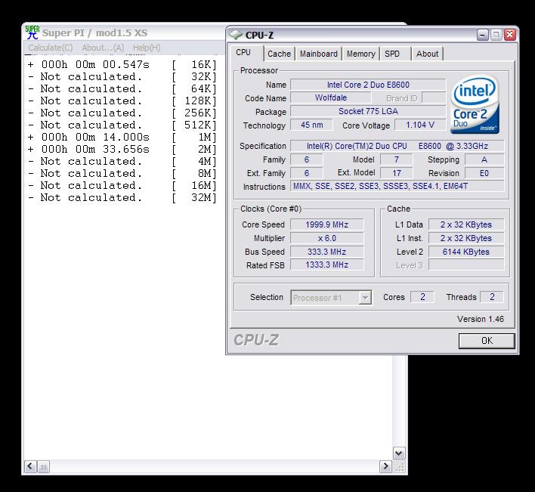
Task: Click the Instructions field with MMX, SSE
Action: pyautogui.click(x=397, y=186)
